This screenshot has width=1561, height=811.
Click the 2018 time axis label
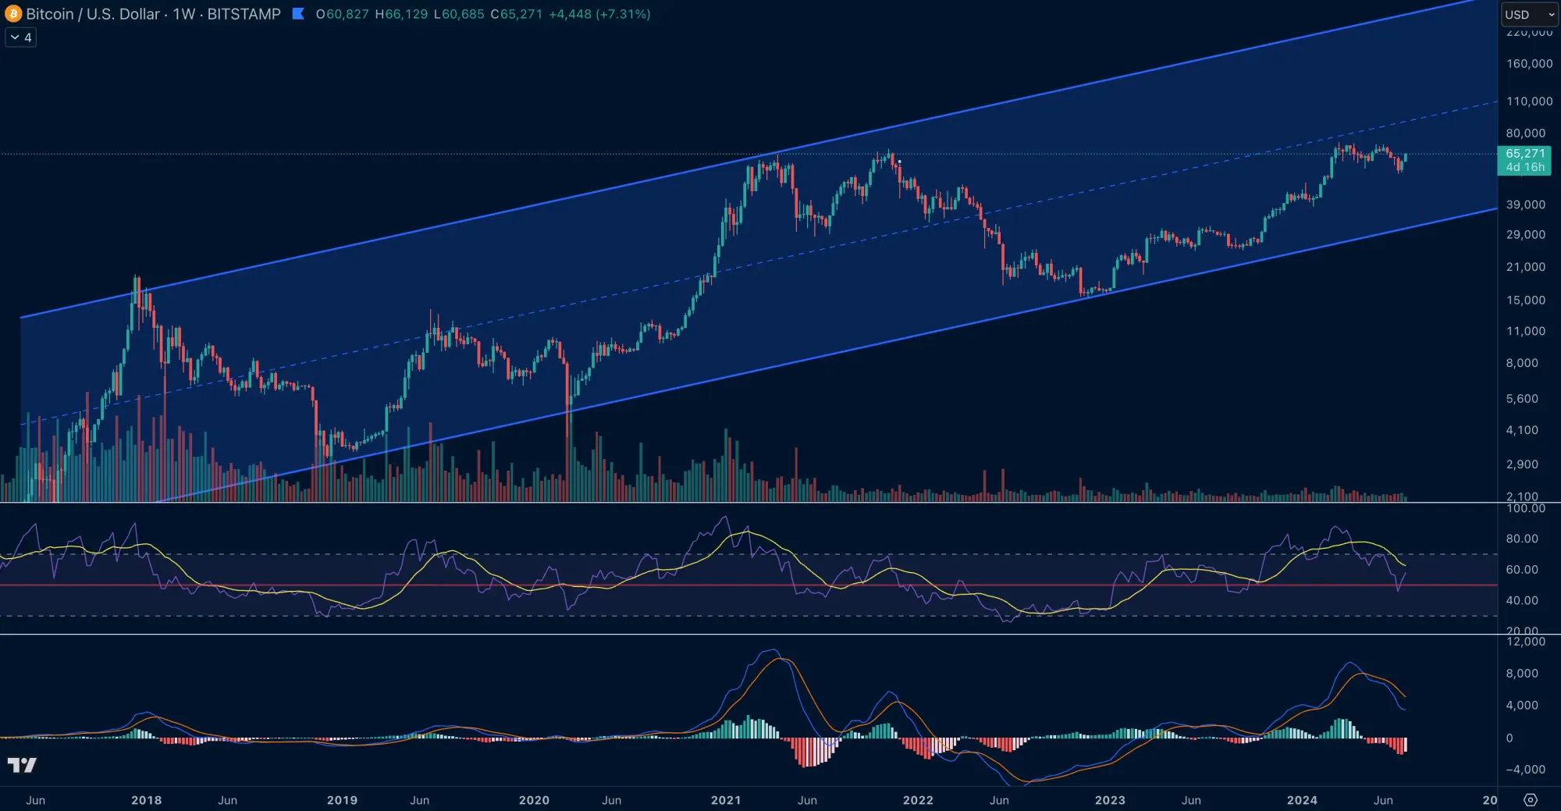coord(147,800)
